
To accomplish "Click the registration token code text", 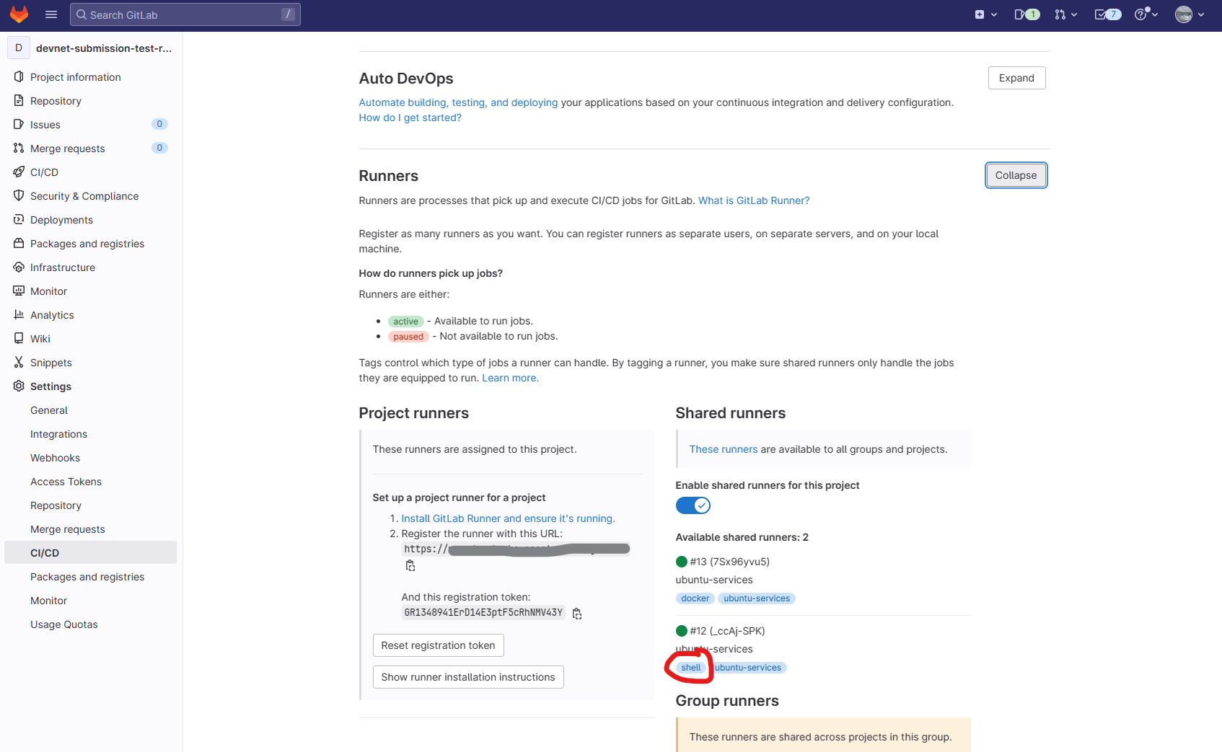I will (483, 612).
